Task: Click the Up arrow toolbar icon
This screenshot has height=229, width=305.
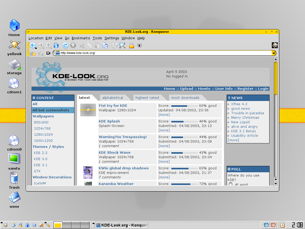Action: [48, 45]
